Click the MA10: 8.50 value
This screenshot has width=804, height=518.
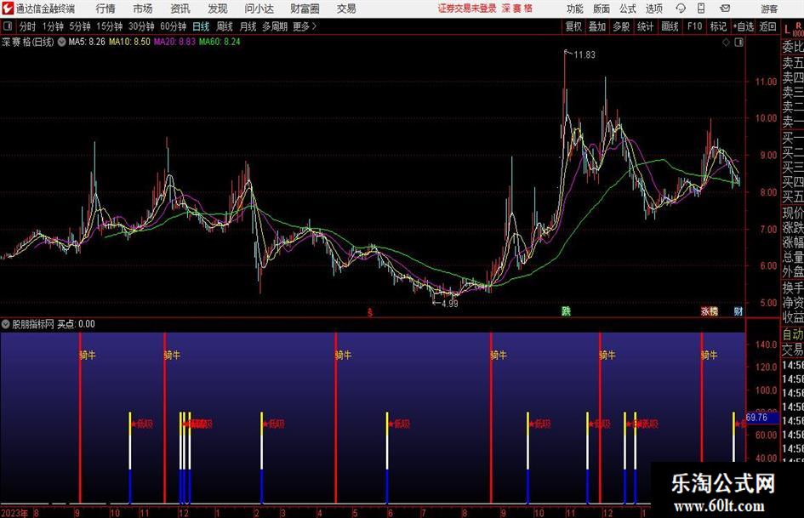[129, 42]
